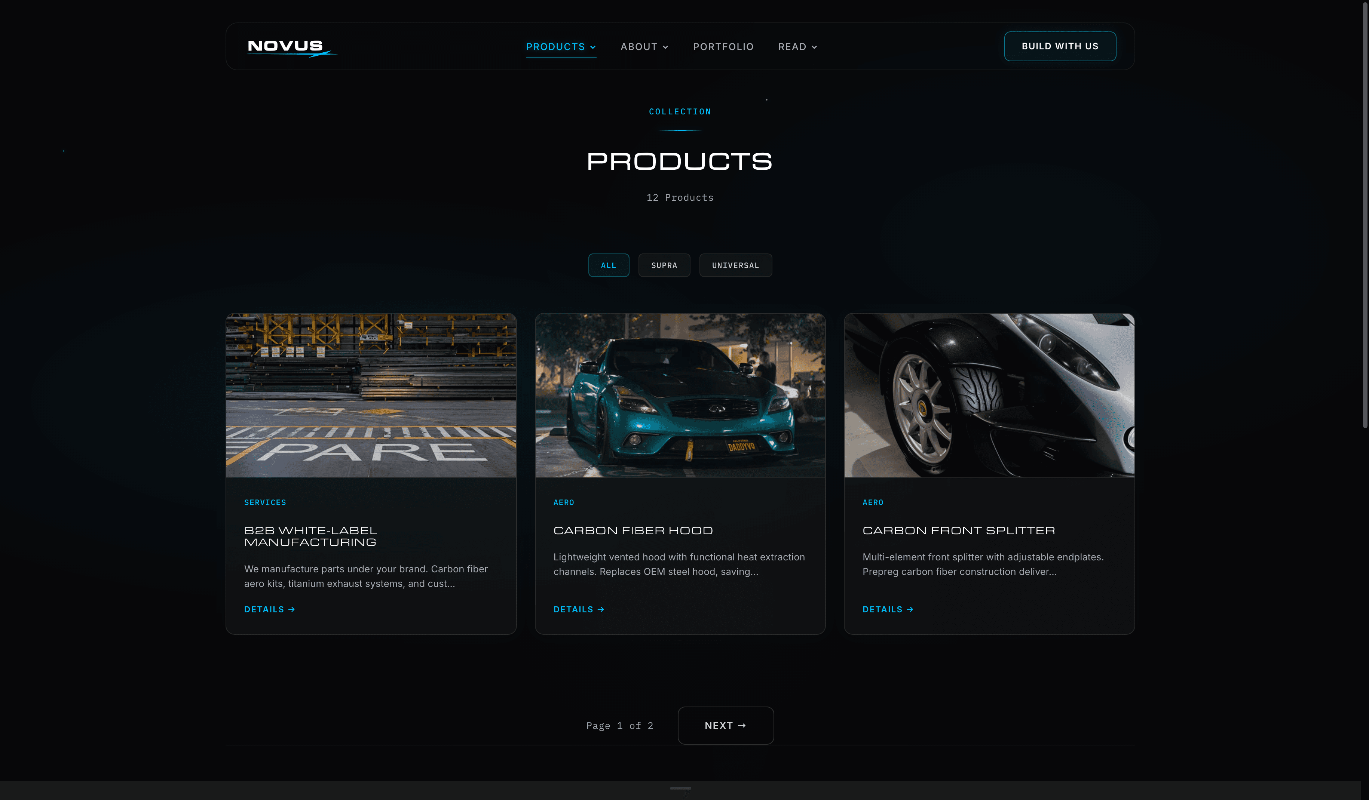Click the arrow icon inside the NEXT button

(742, 725)
